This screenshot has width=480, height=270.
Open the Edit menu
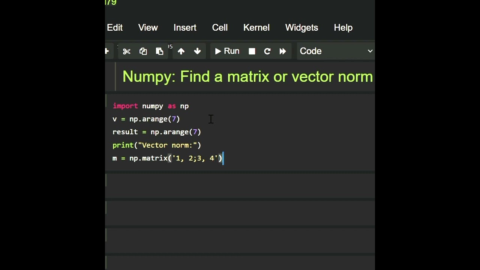[x=115, y=28]
